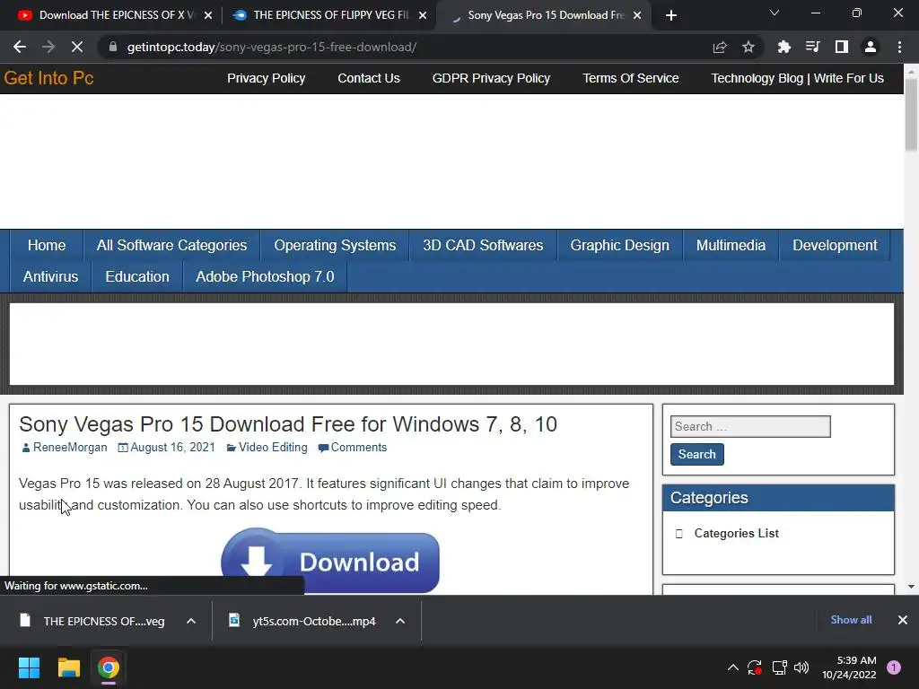919x689 pixels.
Task: Expand options for the mp4 download
Action: coord(399,621)
